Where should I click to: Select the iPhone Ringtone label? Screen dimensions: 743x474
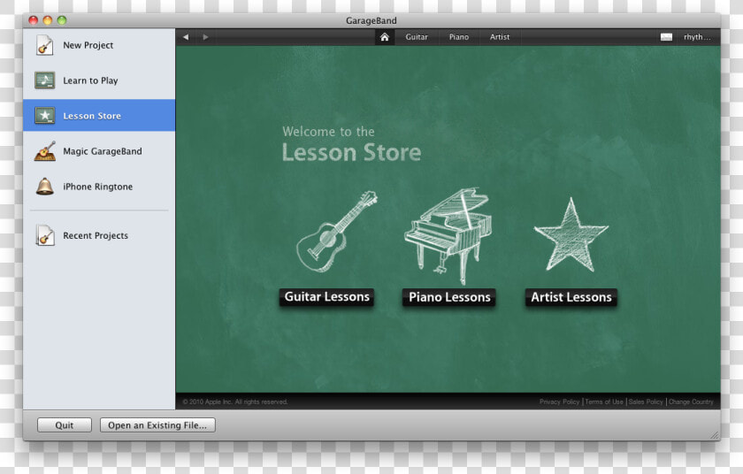[98, 187]
